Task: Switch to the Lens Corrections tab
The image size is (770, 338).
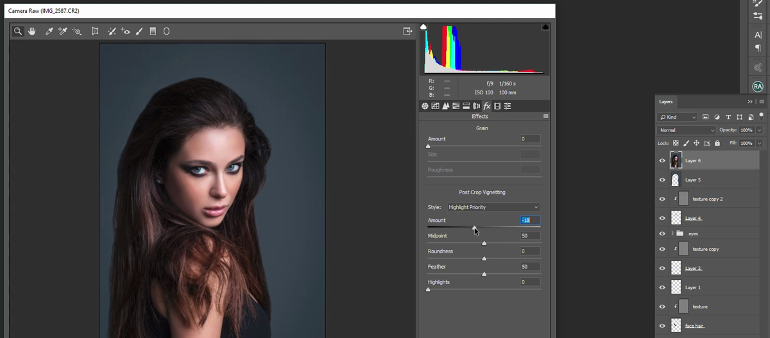Action: [476, 106]
